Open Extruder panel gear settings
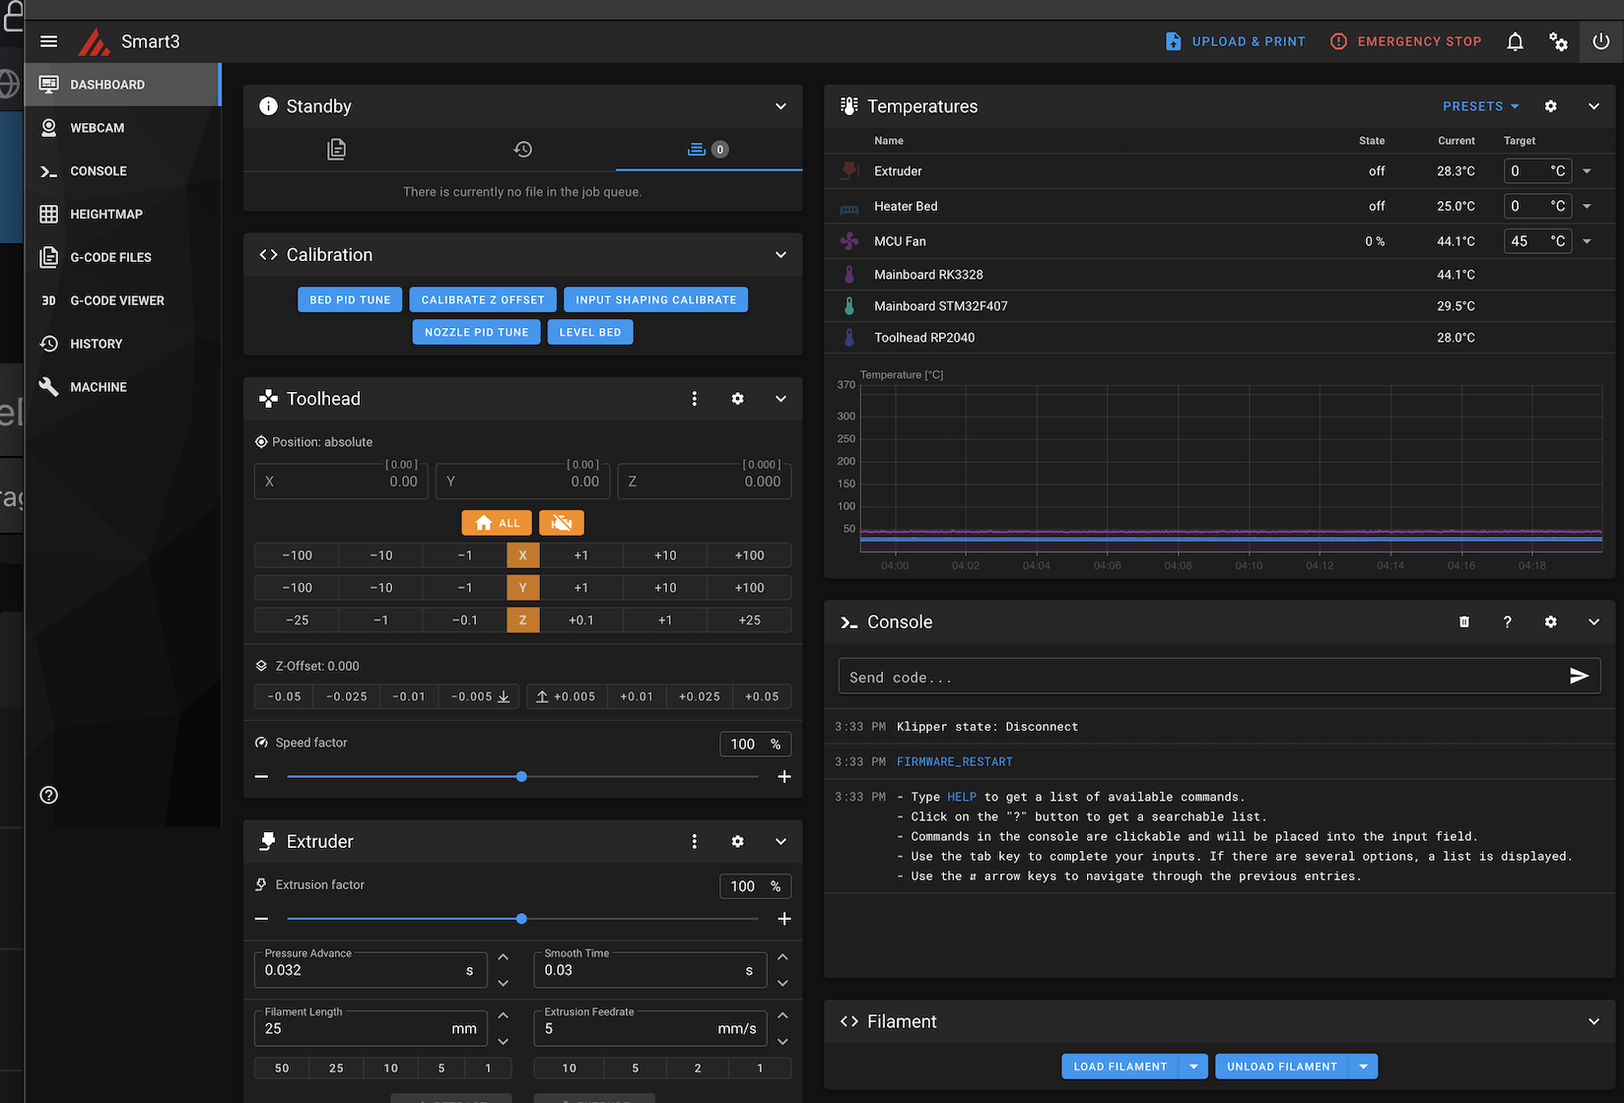This screenshot has height=1103, width=1624. tap(737, 841)
